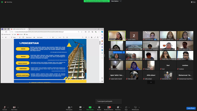Click the green "You are viewing" banner
Viewport: 197px width, 111px height.
pos(97,1)
